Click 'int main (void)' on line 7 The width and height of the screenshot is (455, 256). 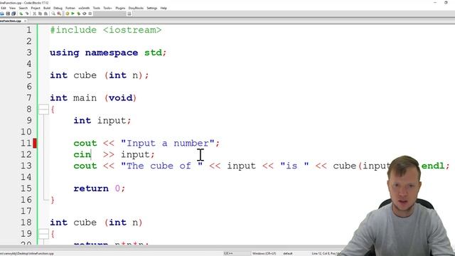(x=93, y=98)
